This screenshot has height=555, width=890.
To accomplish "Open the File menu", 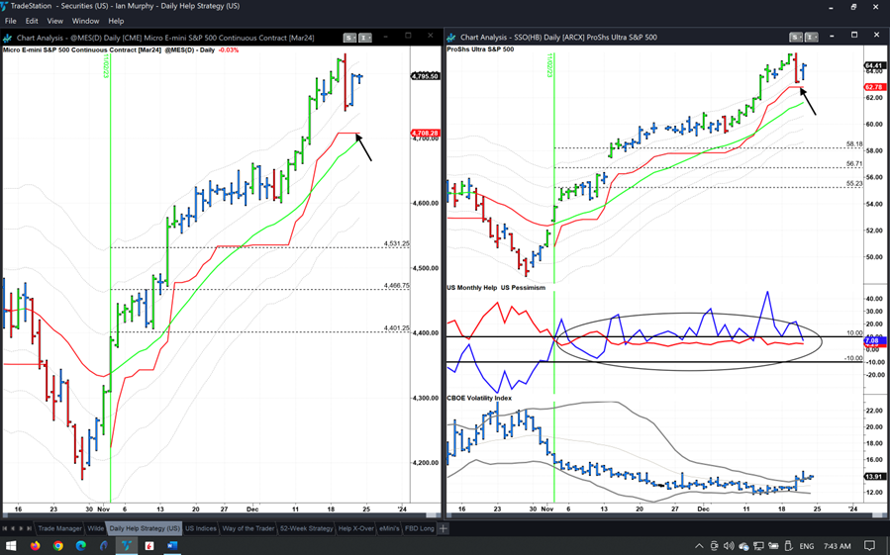I will [10, 21].
